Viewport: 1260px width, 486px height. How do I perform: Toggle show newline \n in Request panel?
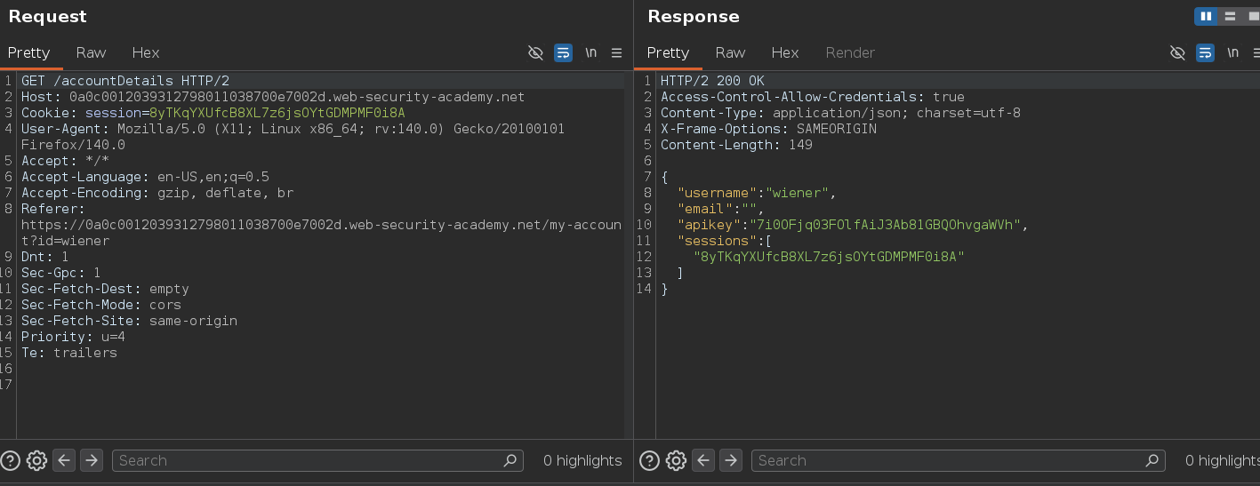590,53
